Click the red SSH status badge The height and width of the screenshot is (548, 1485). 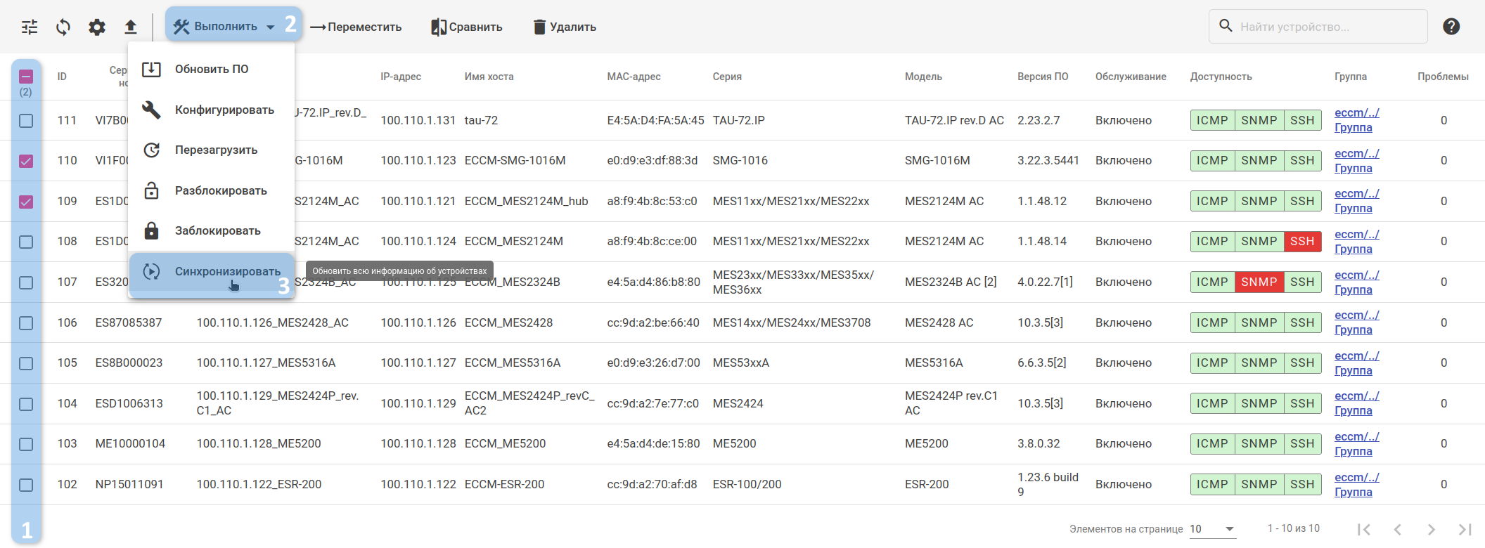coord(1302,242)
